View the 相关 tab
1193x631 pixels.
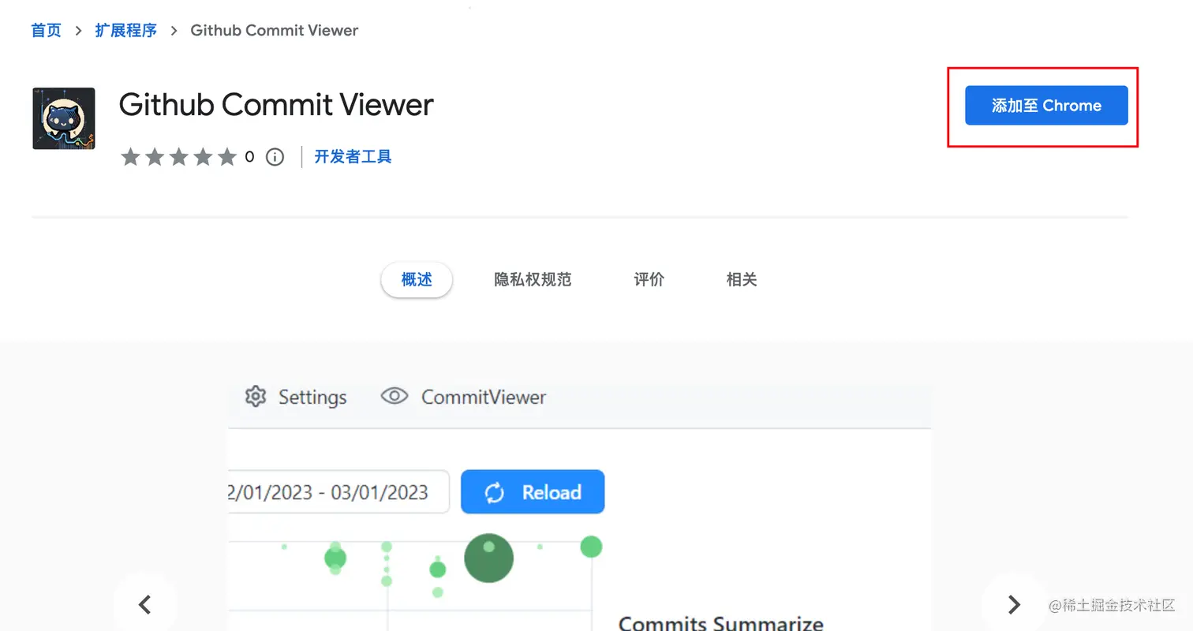[742, 279]
